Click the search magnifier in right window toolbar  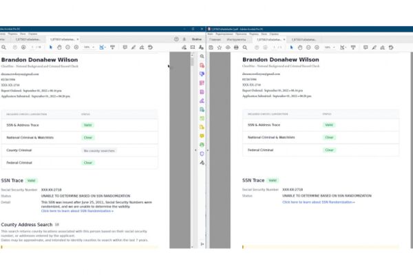tap(245, 47)
